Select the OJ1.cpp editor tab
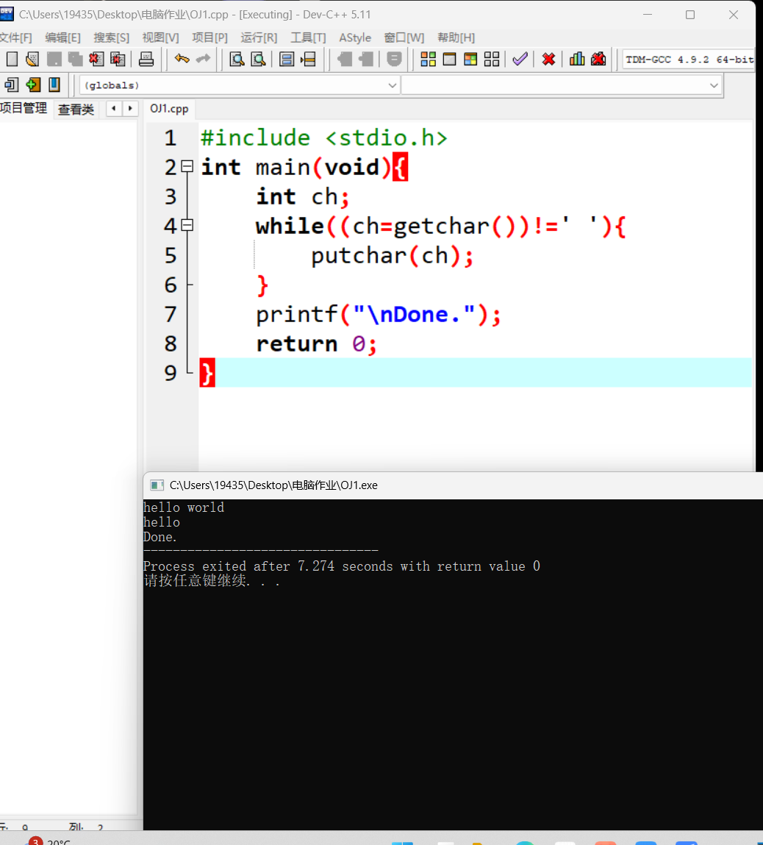The image size is (763, 845). click(169, 108)
